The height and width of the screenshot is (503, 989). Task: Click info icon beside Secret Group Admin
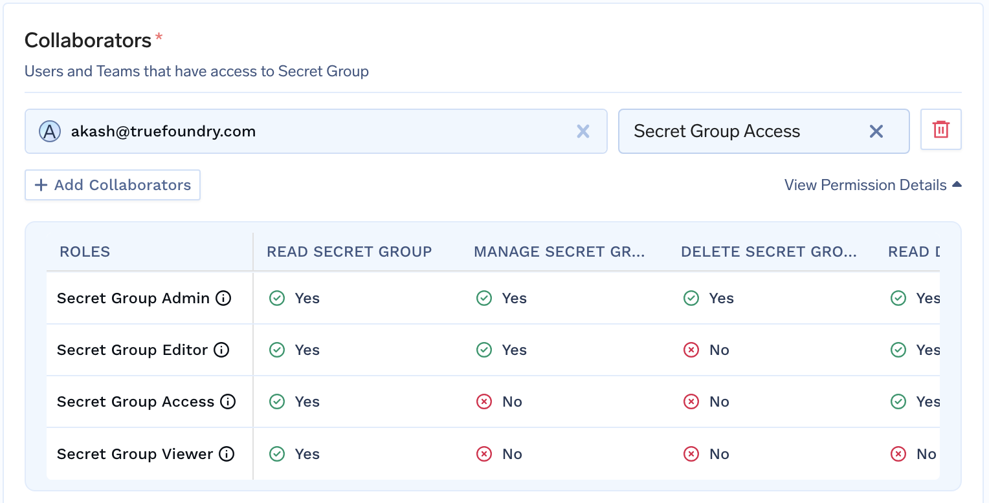pos(223,298)
